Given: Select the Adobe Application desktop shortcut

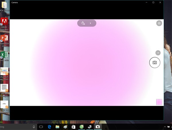Looking at the screenshot, I should [x=4, y=24].
